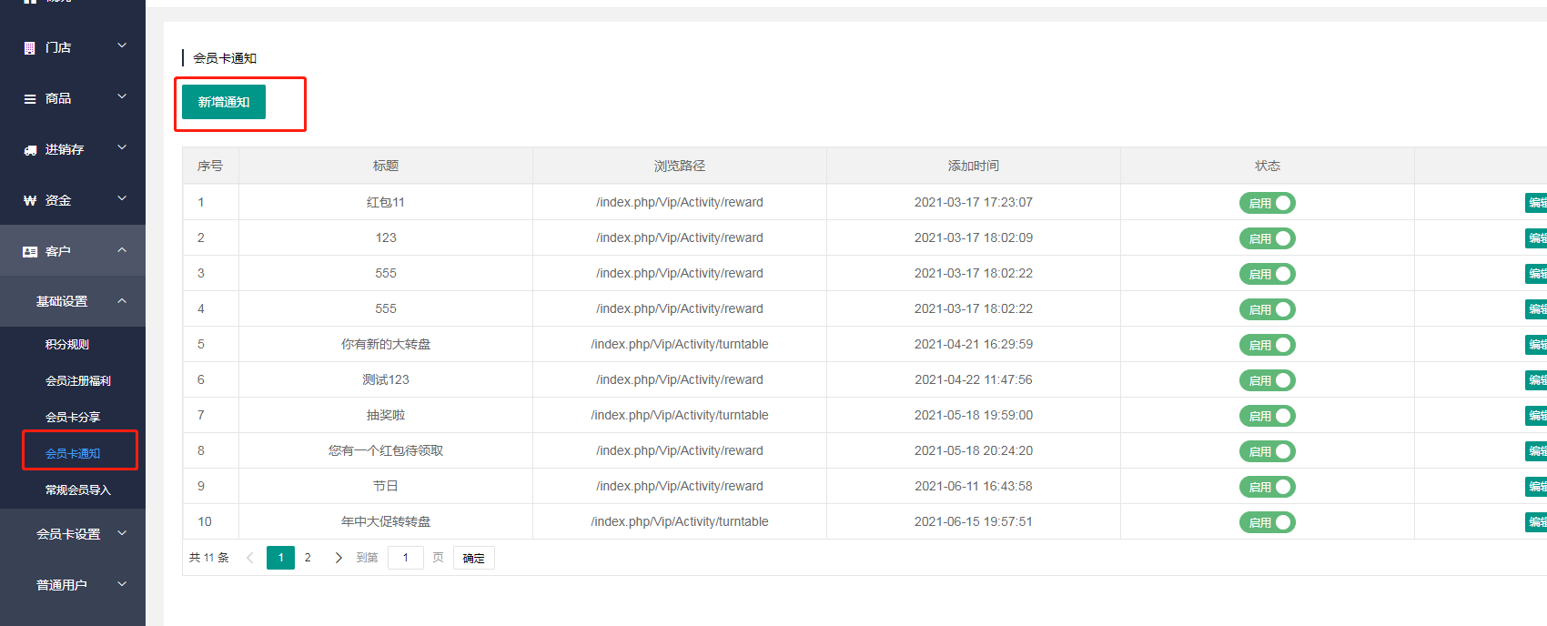Toggle 启用 switch for 抽奖啦 row
Image resolution: width=1547 pixels, height=626 pixels.
pos(1267,416)
